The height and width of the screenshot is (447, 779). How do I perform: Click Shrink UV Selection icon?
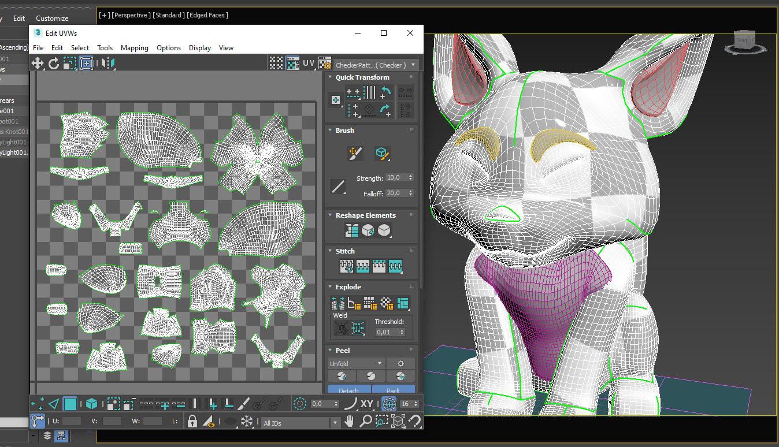pos(129,404)
